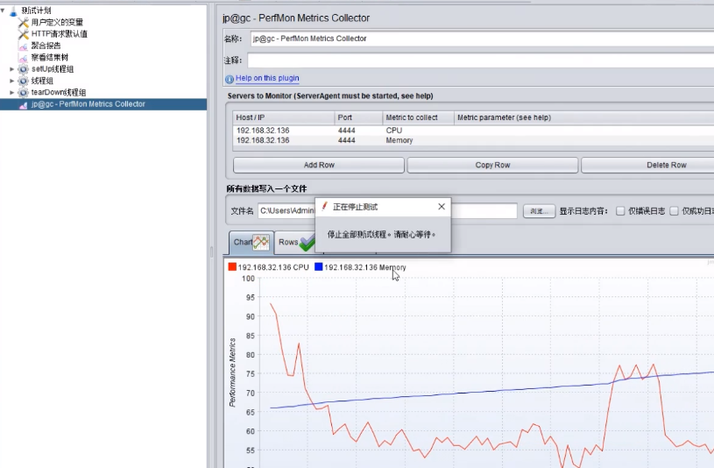Close the 正在停止测试 dialog
The width and height of the screenshot is (714, 468).
tap(442, 207)
